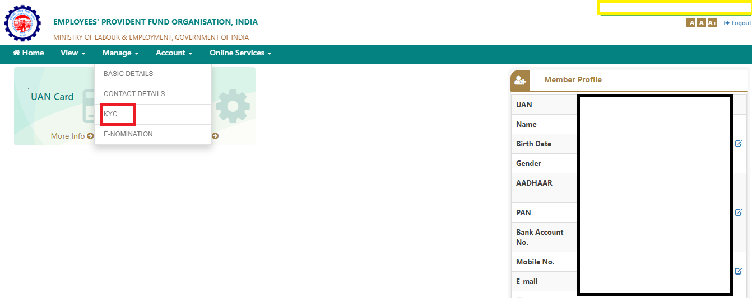Increase font size with A+ button

click(x=712, y=23)
